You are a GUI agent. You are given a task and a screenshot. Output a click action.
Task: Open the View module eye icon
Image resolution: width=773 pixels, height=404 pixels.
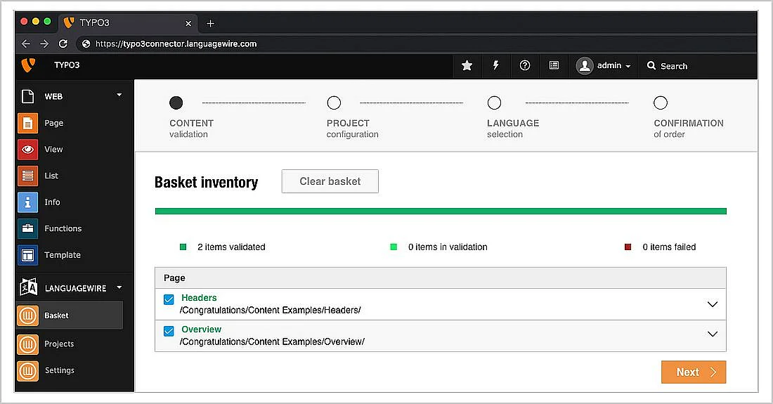click(27, 149)
